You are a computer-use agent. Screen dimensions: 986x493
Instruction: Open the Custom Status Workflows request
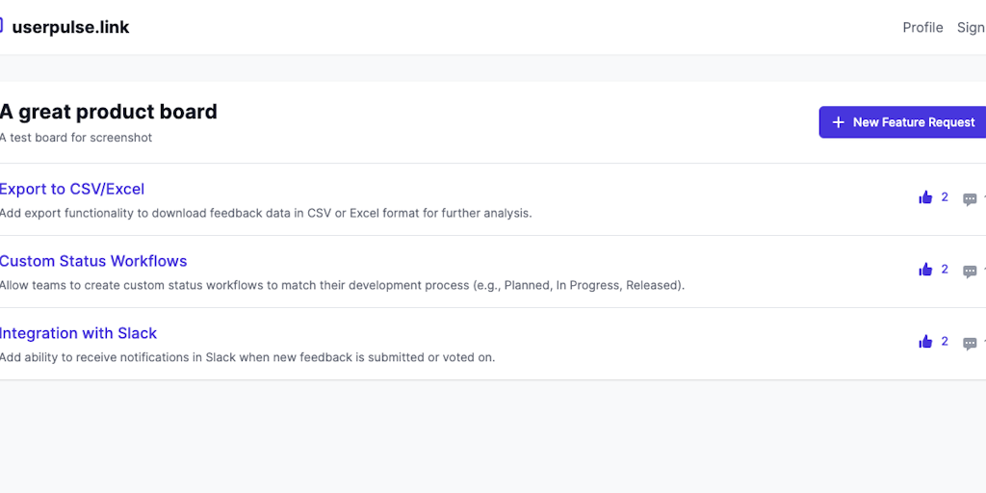pyautogui.click(x=93, y=261)
